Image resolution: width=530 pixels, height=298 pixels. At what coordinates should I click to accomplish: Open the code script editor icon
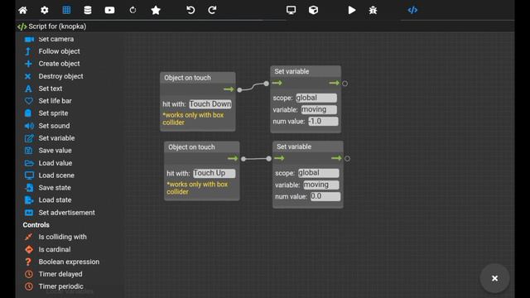412,10
